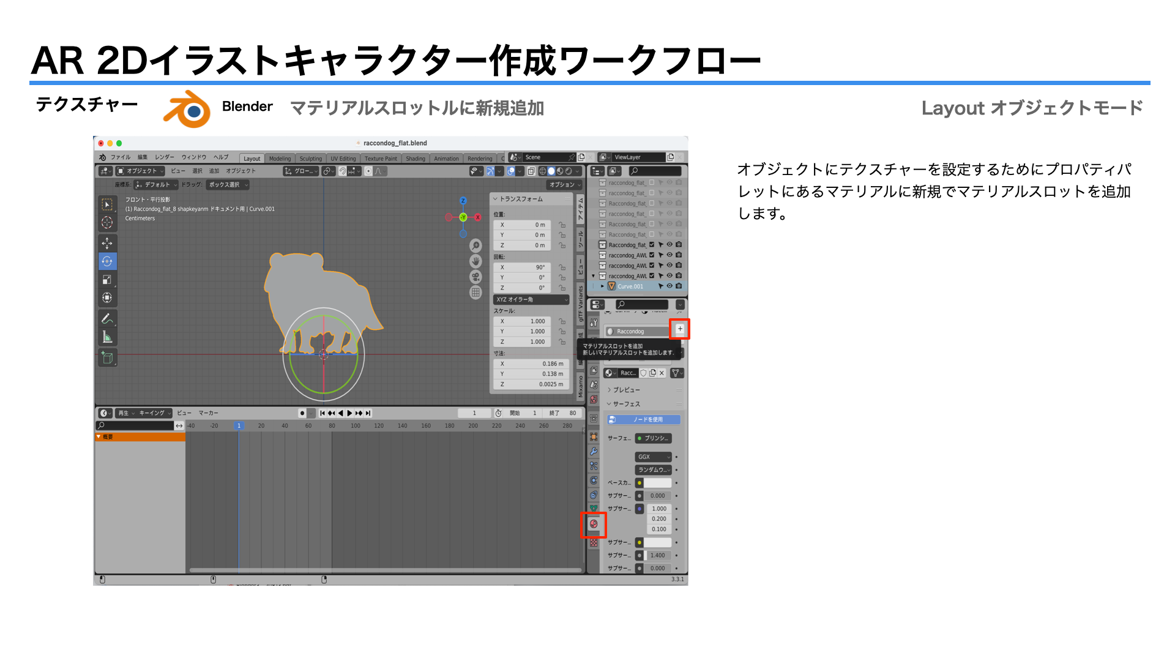The image size is (1175, 661).
Task: Open the Edit menu
Action: (143, 157)
